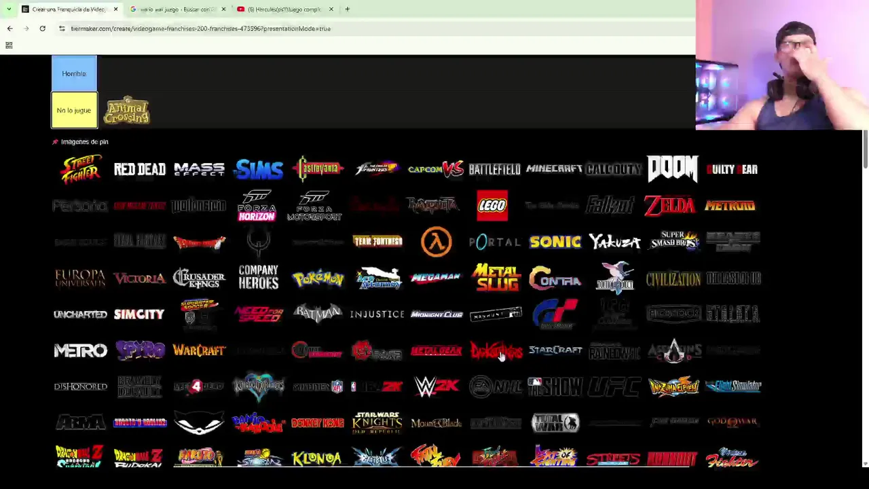Click the Sims franchise logo

coord(259,169)
